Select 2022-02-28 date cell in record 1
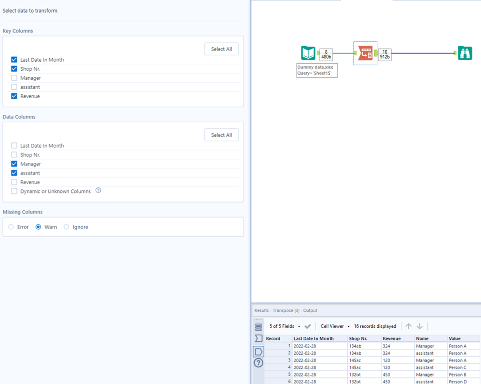The image size is (481, 384). [320, 346]
